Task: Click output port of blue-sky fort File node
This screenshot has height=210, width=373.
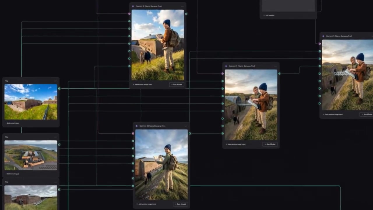Action: (59, 88)
